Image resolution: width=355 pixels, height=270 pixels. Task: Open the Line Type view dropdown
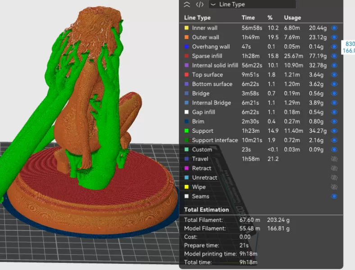point(252,4)
